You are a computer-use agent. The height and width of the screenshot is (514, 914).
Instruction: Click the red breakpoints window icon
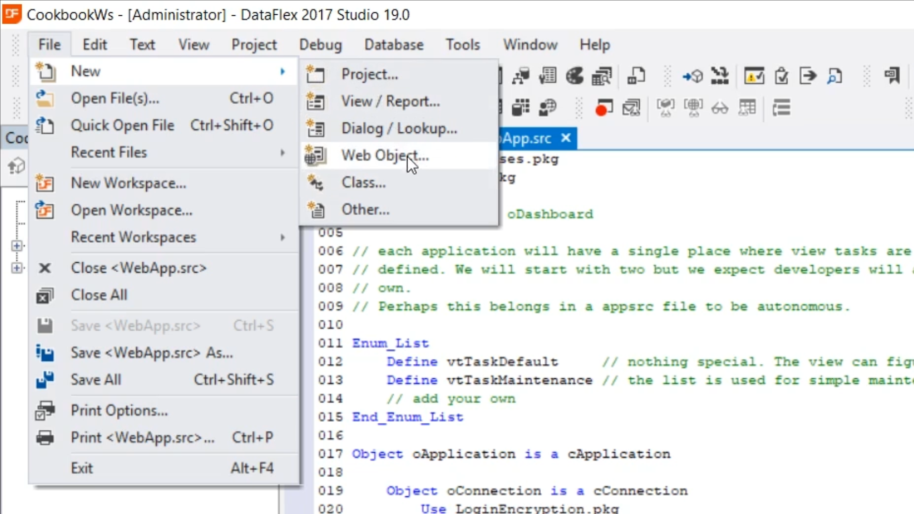[604, 108]
